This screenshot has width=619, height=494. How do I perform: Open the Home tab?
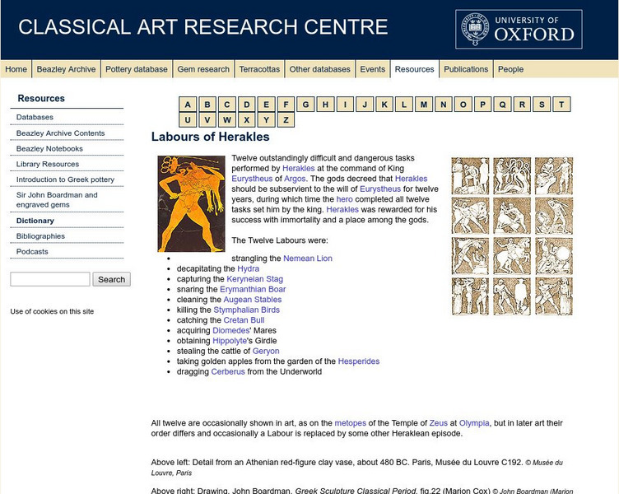pyautogui.click(x=16, y=69)
